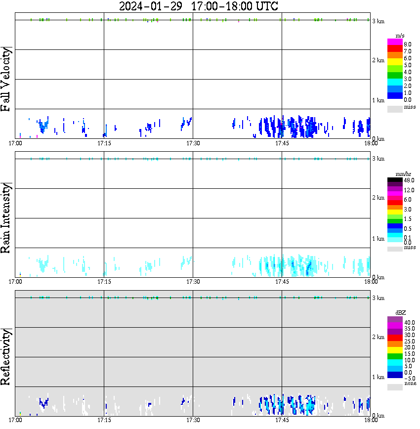Click the 3 km label beside Reflectivity plot
The height and width of the screenshot is (429, 420).
tap(378, 298)
